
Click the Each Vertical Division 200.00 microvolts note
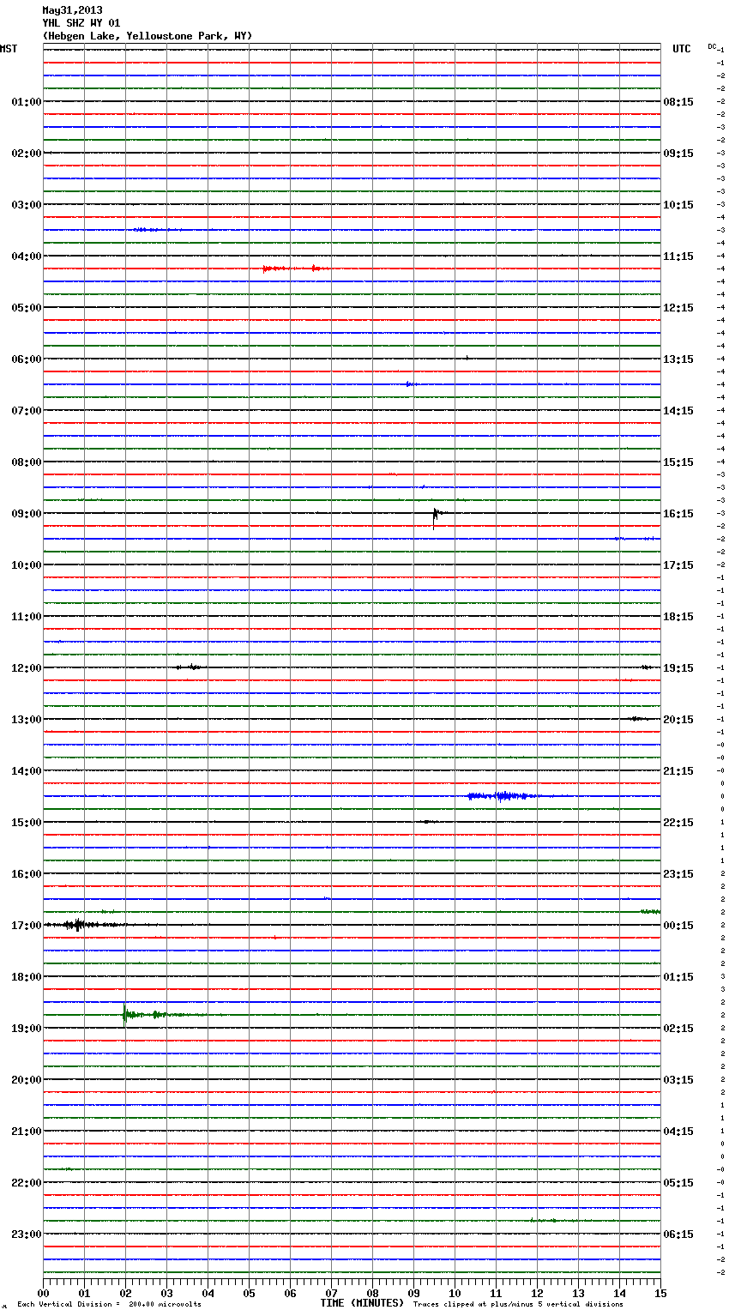coord(109,1305)
